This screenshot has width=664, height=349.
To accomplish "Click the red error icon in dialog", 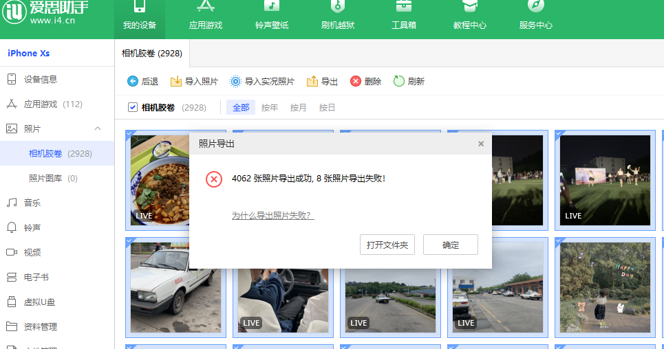I will pos(214,179).
